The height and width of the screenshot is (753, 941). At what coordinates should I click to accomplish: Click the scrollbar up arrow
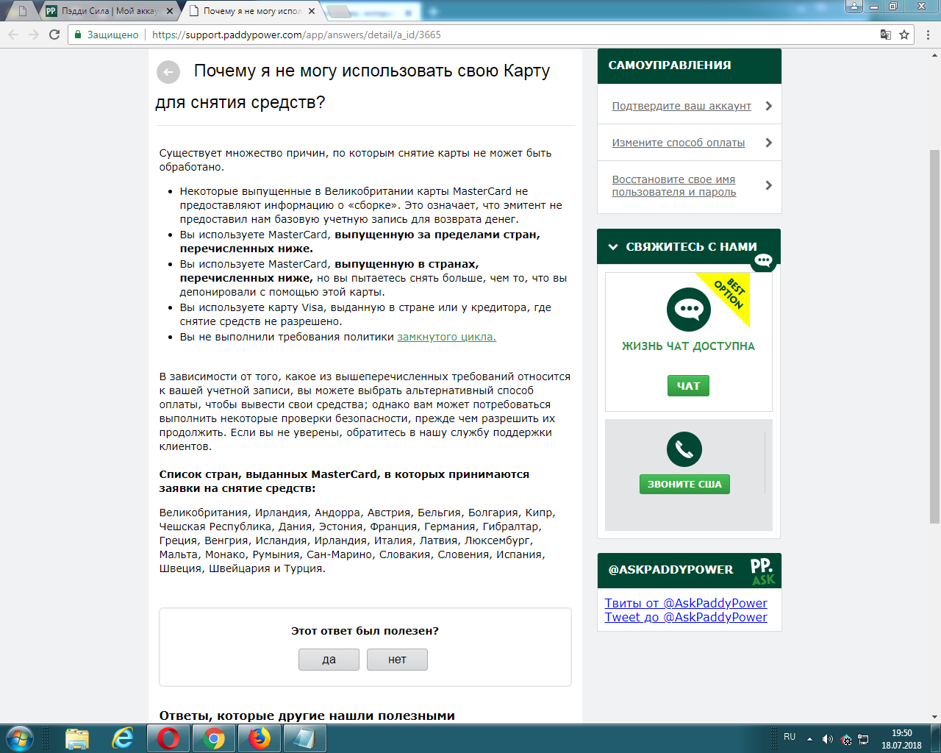934,55
